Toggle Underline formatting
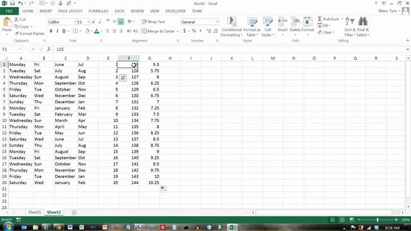 point(64,31)
